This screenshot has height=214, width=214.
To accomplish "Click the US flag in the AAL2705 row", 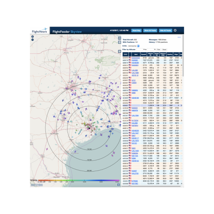I will 130,173.
